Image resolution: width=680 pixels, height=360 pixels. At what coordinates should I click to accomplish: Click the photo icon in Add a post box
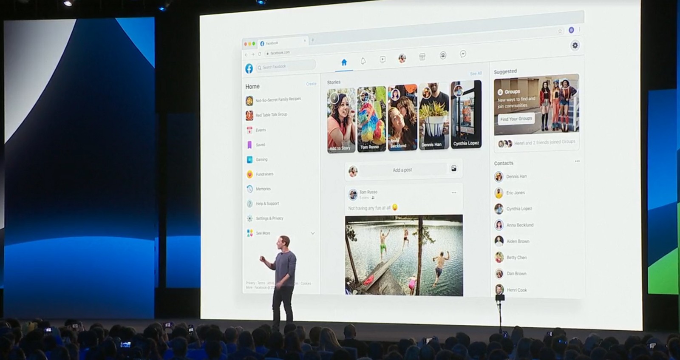click(454, 169)
